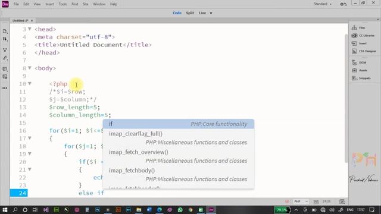
Task: Open the volume control in system tray
Action: point(332,210)
